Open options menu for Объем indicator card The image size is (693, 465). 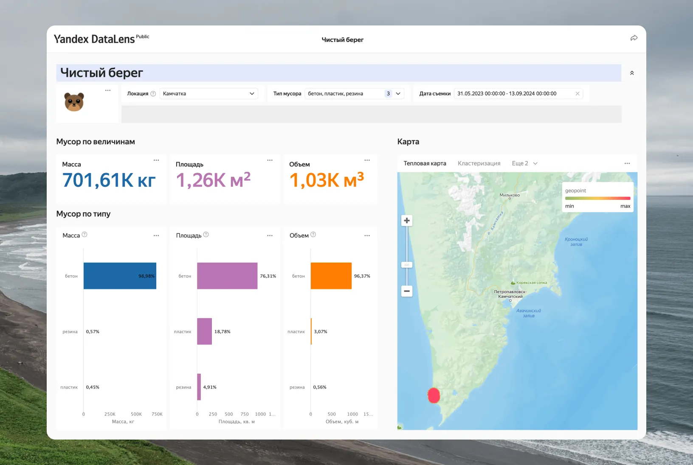[x=367, y=160]
